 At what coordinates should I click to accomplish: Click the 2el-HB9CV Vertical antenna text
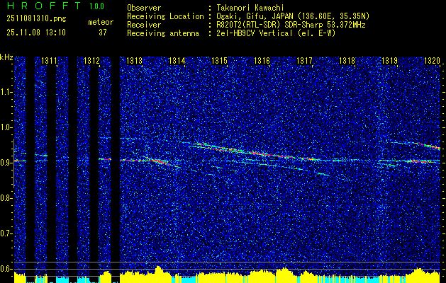coord(276,33)
